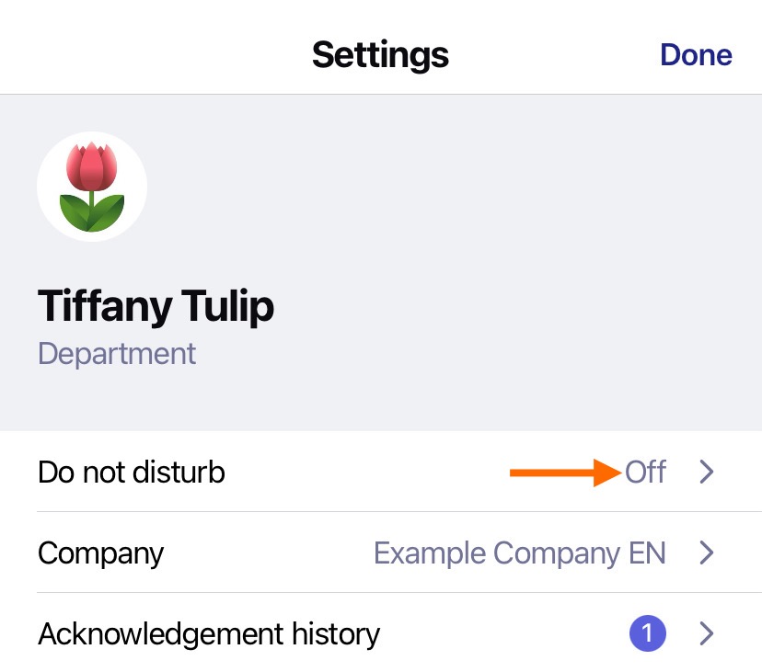Open Acknowledgement history via its chevron
Screen dimensions: 762x672
click(x=707, y=633)
